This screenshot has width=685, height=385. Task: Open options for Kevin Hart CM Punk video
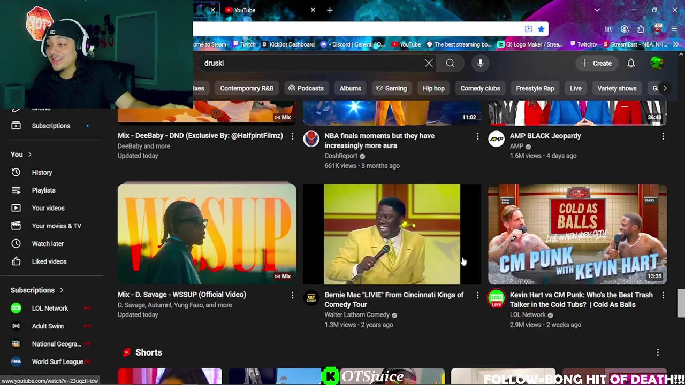coord(663,295)
